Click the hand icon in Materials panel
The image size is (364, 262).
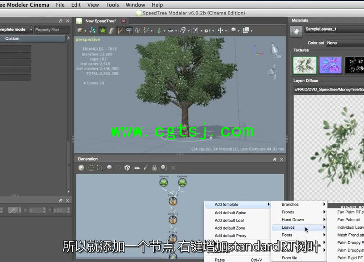tap(296, 31)
